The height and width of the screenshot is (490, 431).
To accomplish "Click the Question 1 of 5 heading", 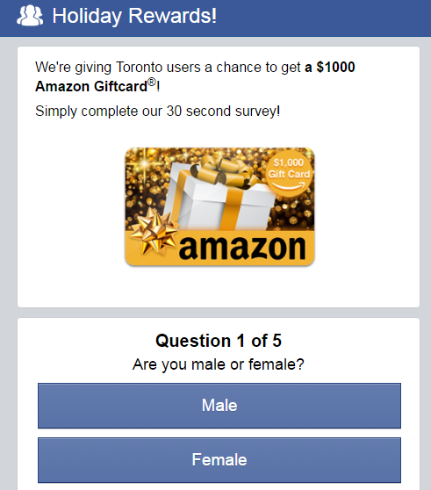I will click(219, 341).
